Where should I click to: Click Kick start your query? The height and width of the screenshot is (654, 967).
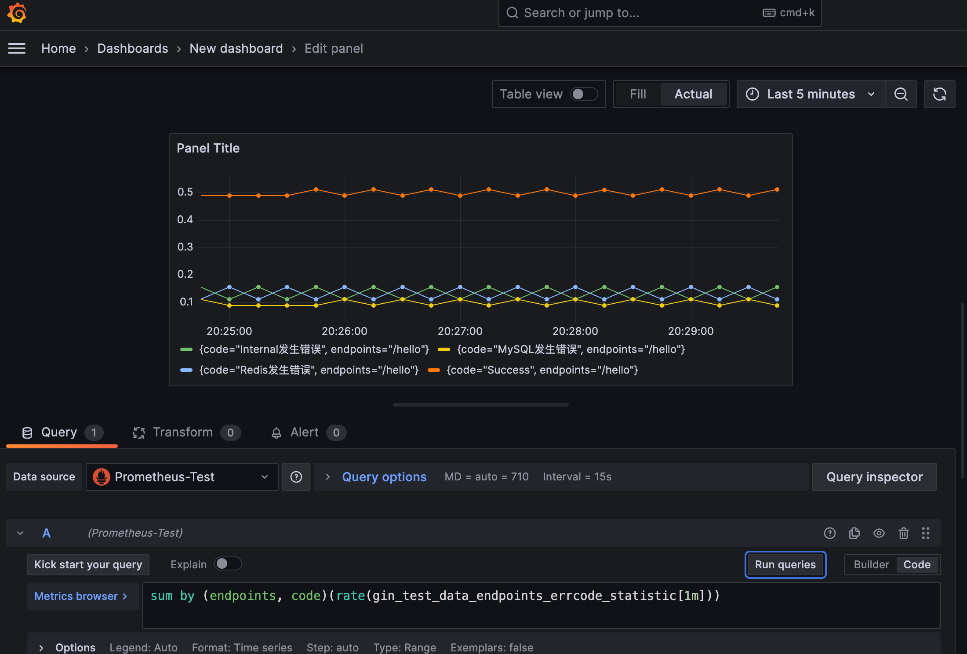pos(88,565)
